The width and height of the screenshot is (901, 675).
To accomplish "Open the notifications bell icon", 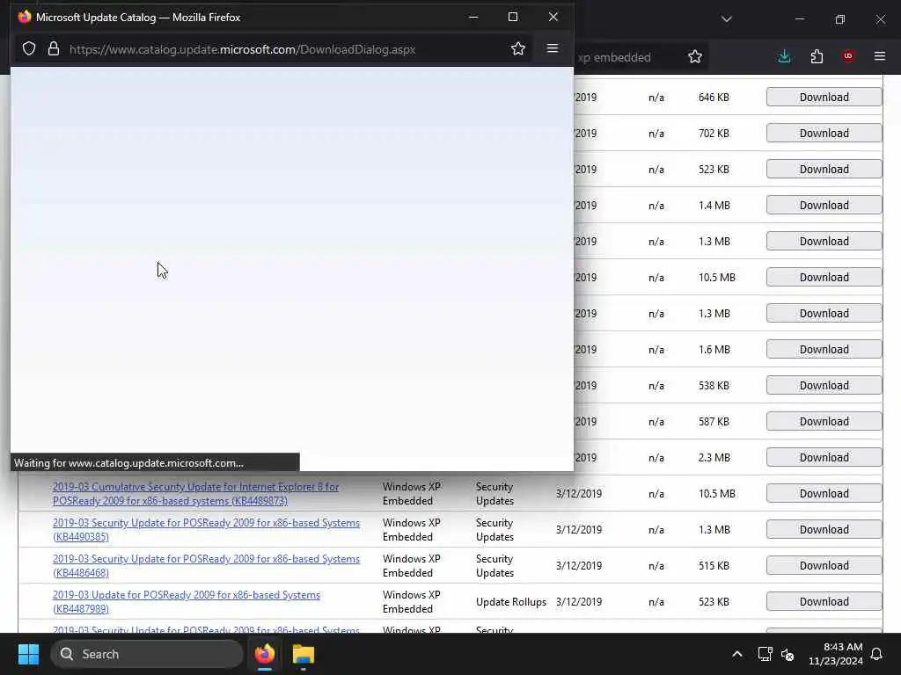I will click(877, 654).
